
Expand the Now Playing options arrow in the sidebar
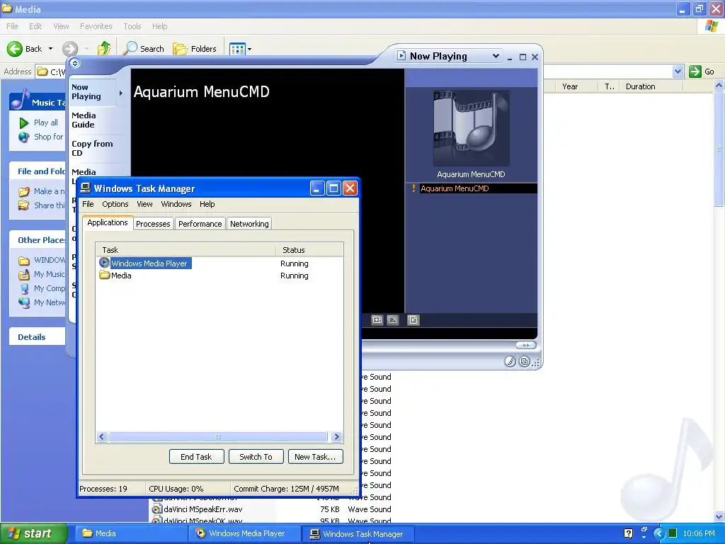click(x=121, y=93)
